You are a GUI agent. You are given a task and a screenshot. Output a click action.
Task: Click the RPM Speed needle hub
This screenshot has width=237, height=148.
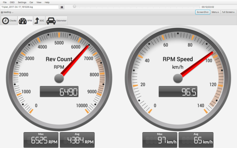178,78
